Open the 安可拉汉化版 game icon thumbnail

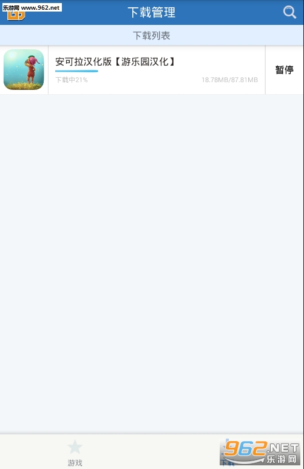click(x=24, y=70)
